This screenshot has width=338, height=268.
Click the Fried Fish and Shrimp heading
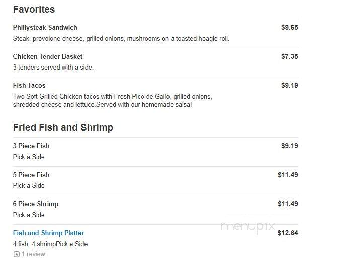click(63, 127)
